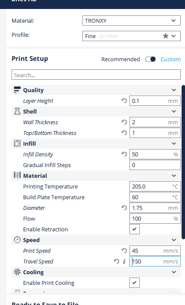Click the Travel Speed setting label
This screenshot has width=185, height=305.
point(38,261)
